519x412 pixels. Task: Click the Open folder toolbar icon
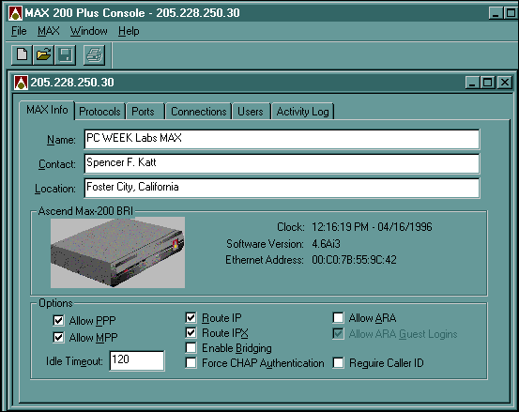[43, 55]
